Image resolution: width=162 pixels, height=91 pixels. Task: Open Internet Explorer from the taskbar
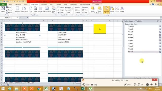pyautogui.click(x=10, y=89)
